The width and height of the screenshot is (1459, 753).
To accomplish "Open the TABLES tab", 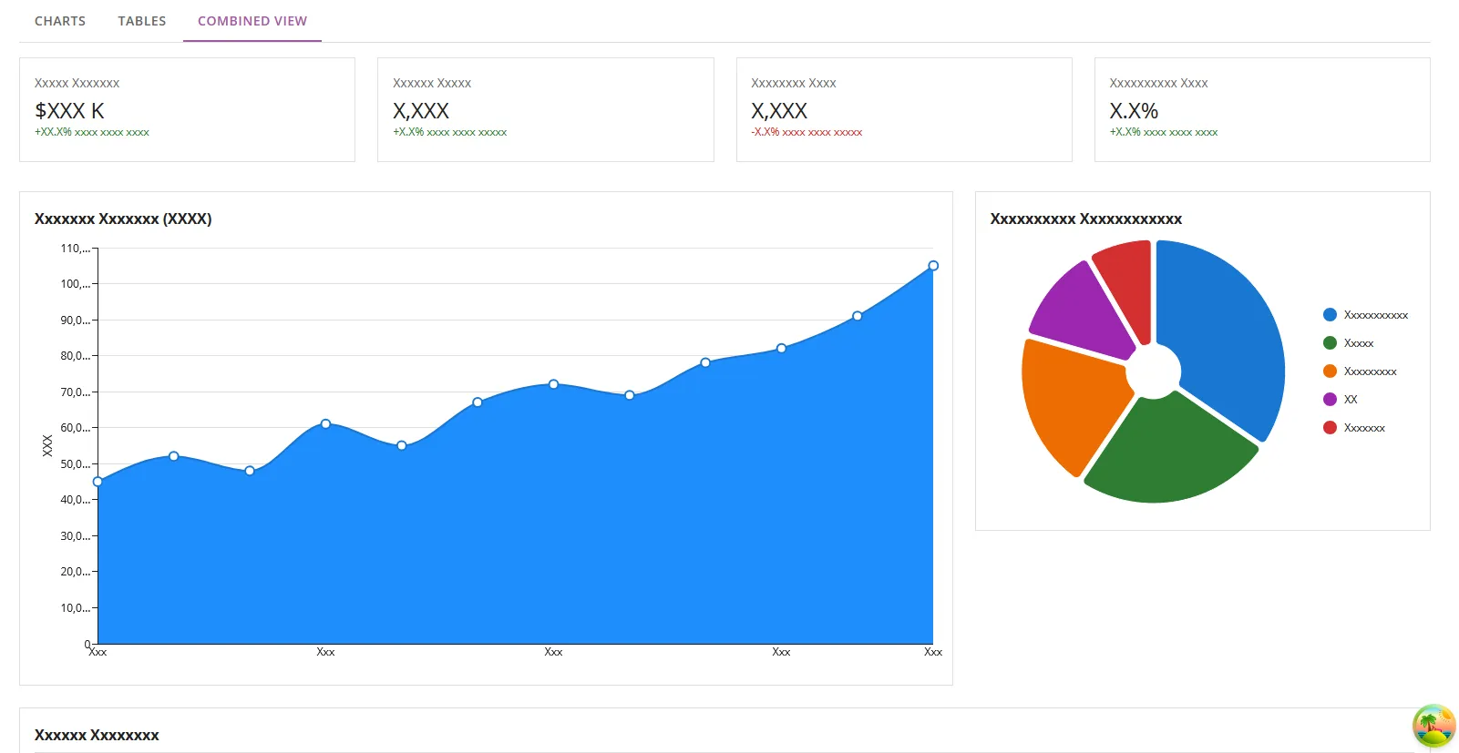I will pos(141,21).
